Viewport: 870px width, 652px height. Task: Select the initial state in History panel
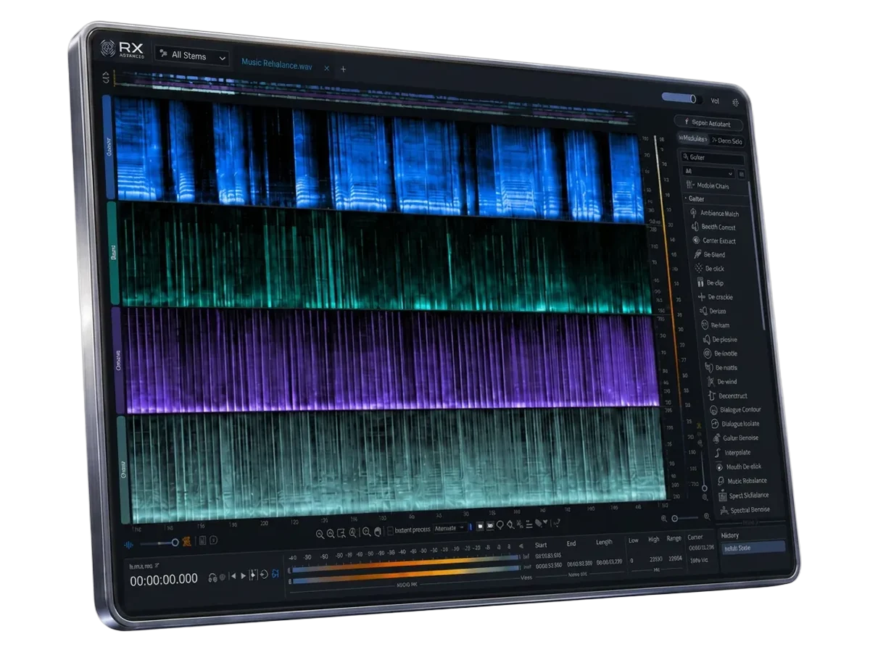[754, 548]
